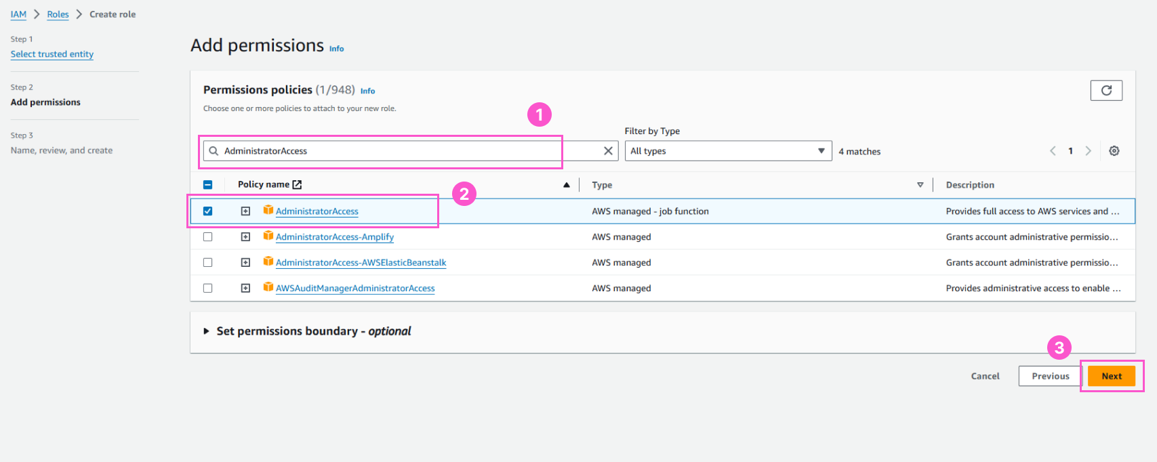Open table preferences gear icon

click(1114, 151)
